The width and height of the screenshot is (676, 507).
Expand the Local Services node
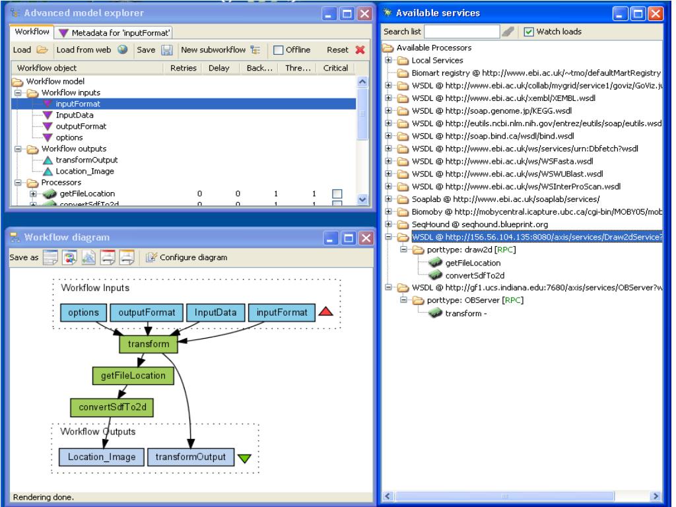tap(388, 60)
